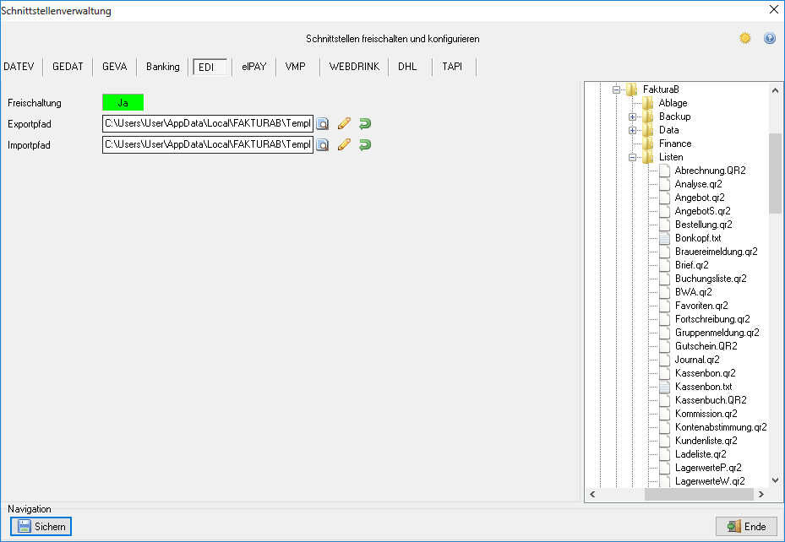This screenshot has width=785, height=542.
Task: Browse for Exportpfad with magnifier icon
Action: pyautogui.click(x=323, y=123)
